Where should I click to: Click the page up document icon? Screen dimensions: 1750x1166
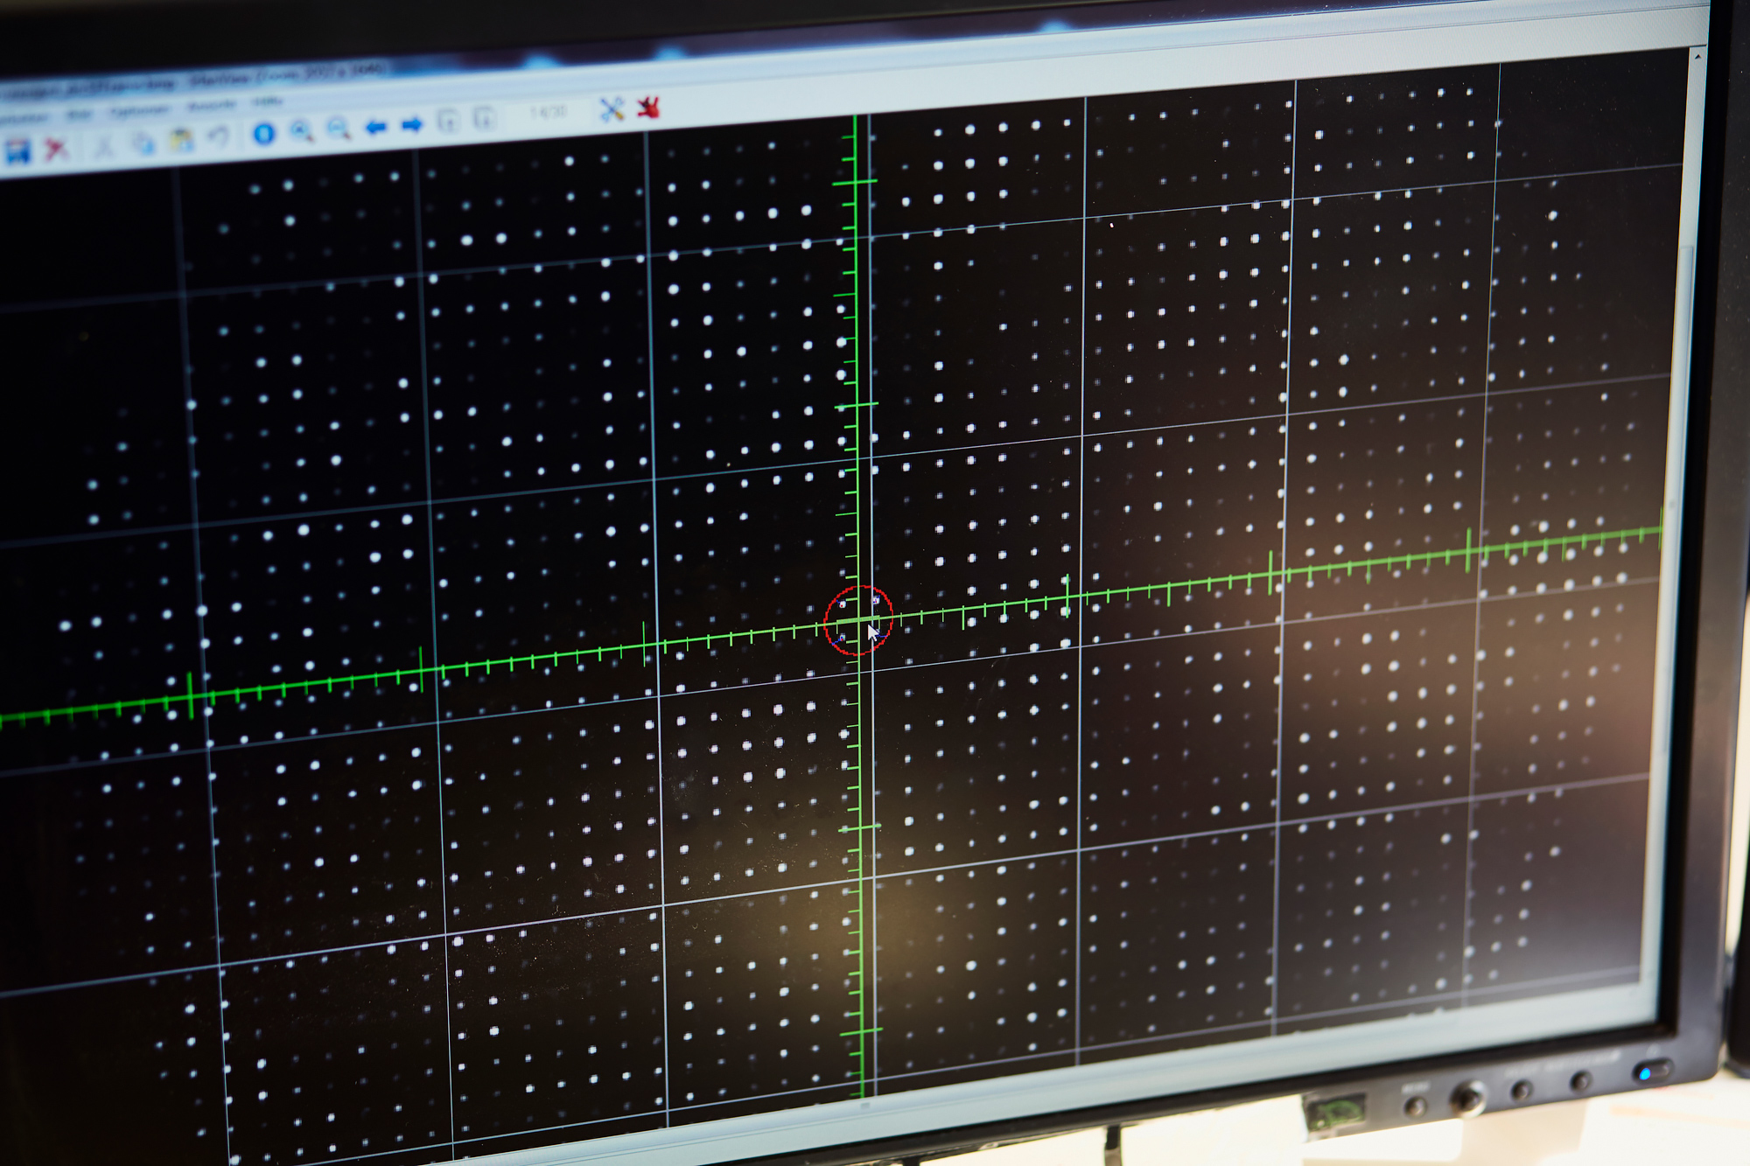point(449,122)
